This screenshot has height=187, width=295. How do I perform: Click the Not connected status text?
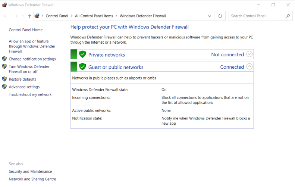pos(227,54)
